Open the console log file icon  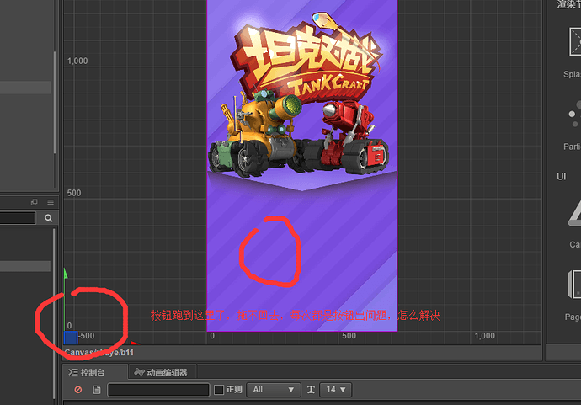click(x=96, y=390)
